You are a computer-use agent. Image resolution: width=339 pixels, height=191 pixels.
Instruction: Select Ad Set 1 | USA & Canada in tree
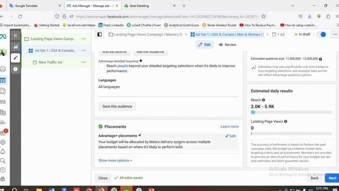tap(55, 50)
